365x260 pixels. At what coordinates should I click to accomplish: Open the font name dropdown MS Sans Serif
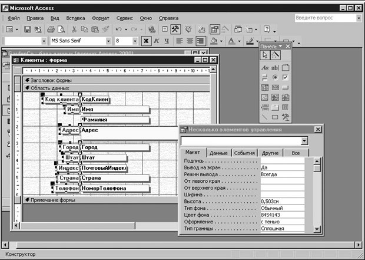[x=108, y=41]
